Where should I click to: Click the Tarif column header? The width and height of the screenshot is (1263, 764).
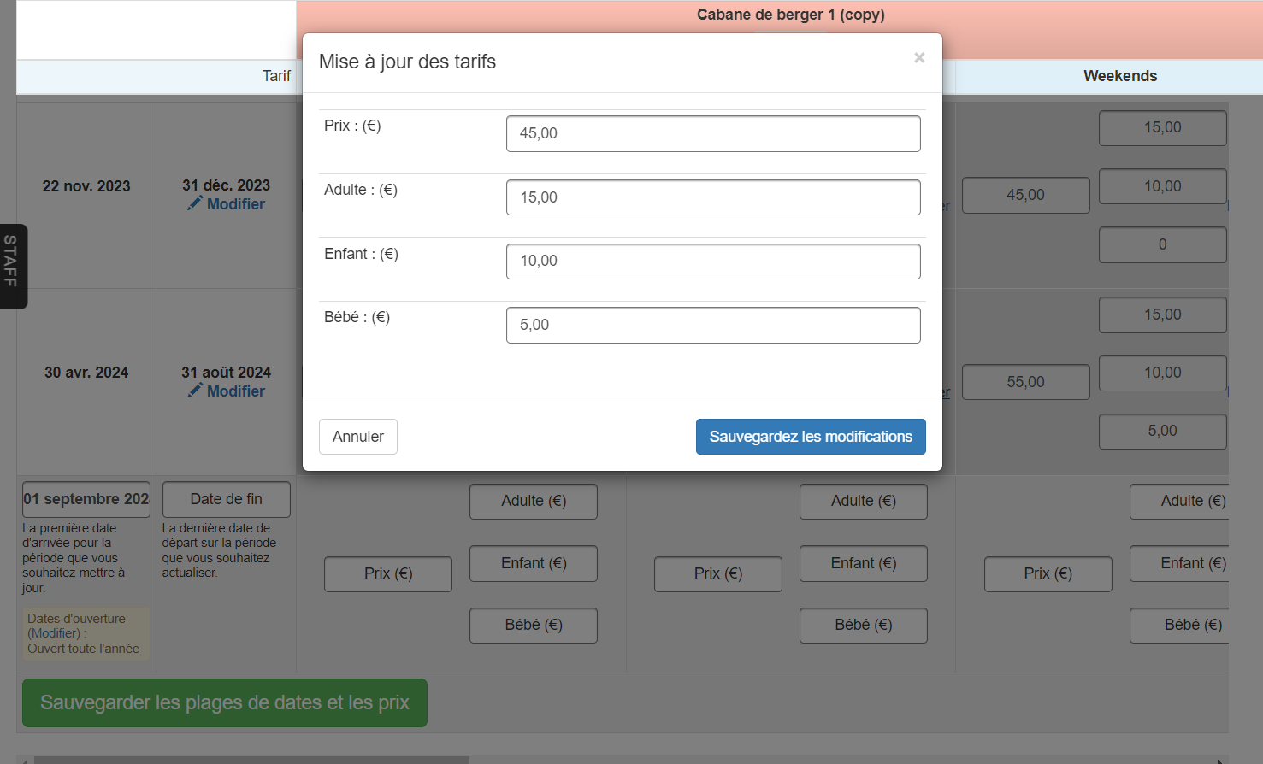click(x=276, y=76)
